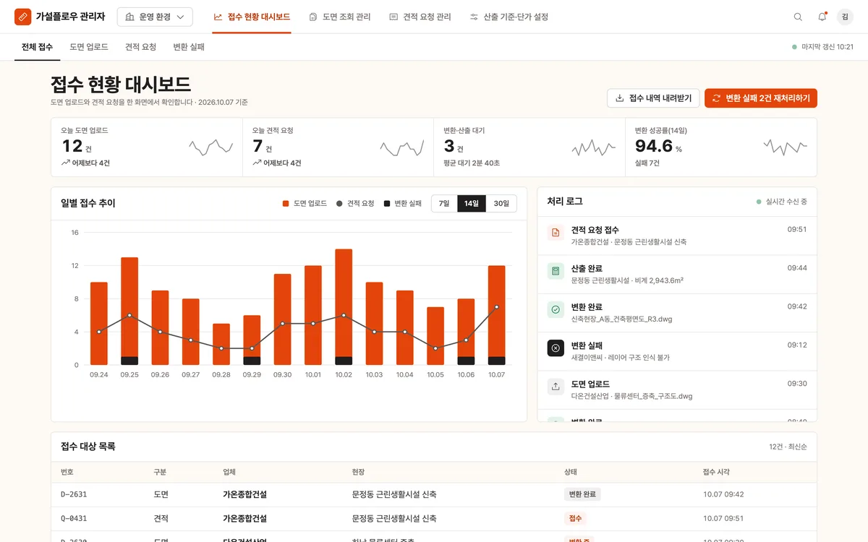Image resolution: width=868 pixels, height=542 pixels.
Task: Toggle 변환 실패 legend swatch
Action: pyautogui.click(x=387, y=204)
